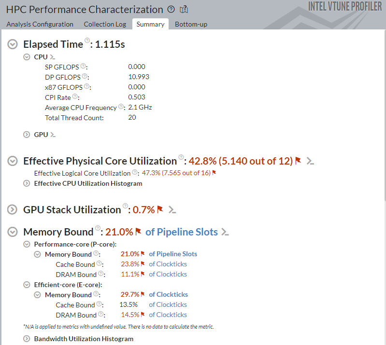386x345 pixels.
Task: Open the Collection Log tab
Action: click(105, 24)
